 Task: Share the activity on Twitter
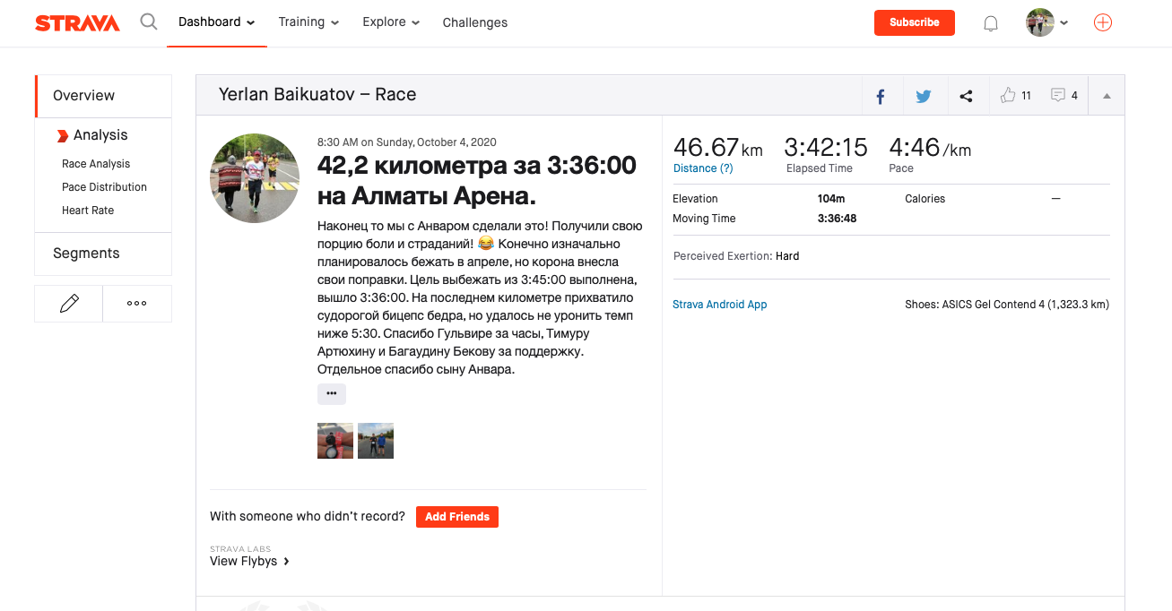point(923,96)
